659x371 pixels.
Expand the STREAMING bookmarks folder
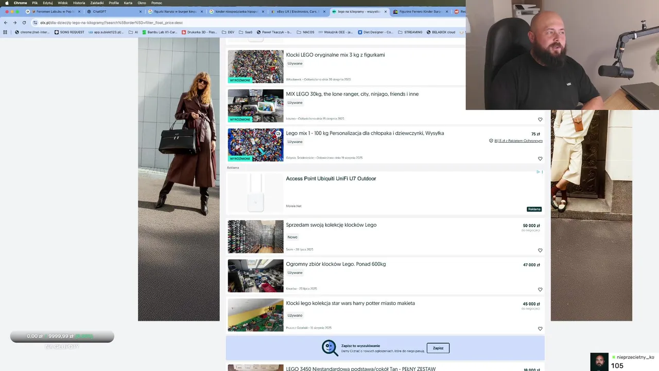point(410,32)
